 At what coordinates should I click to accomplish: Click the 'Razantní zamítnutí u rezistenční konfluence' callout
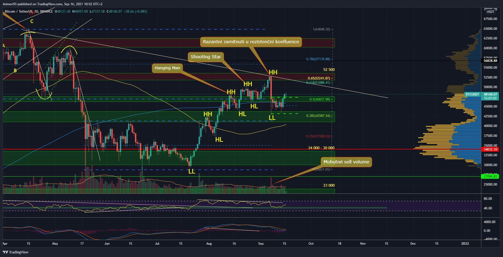tap(251, 42)
